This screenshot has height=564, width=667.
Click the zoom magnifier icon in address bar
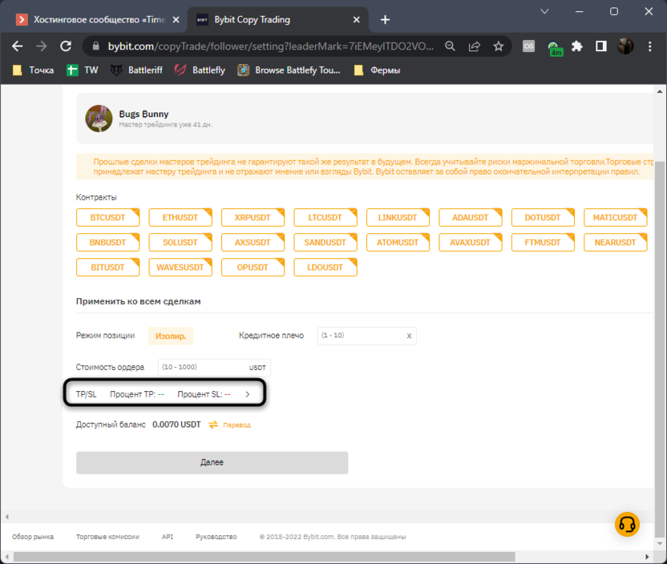451,46
